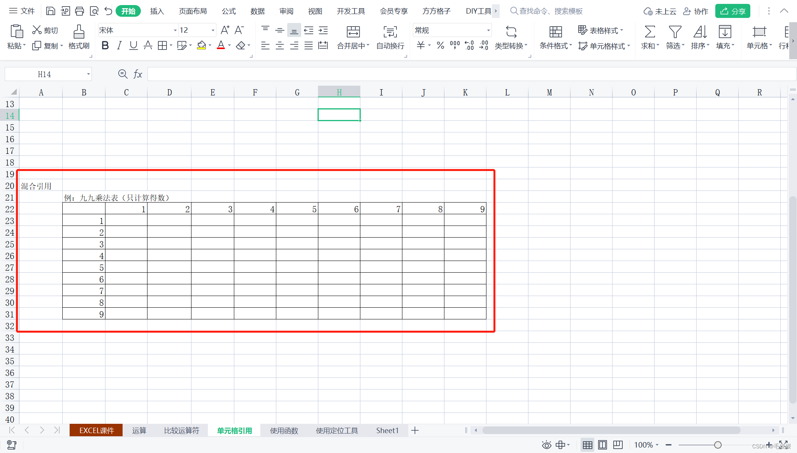
Task: Expand the Name Box H14 dropdown arrow
Action: [88, 74]
